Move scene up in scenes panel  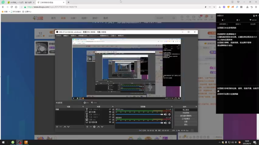65,127
